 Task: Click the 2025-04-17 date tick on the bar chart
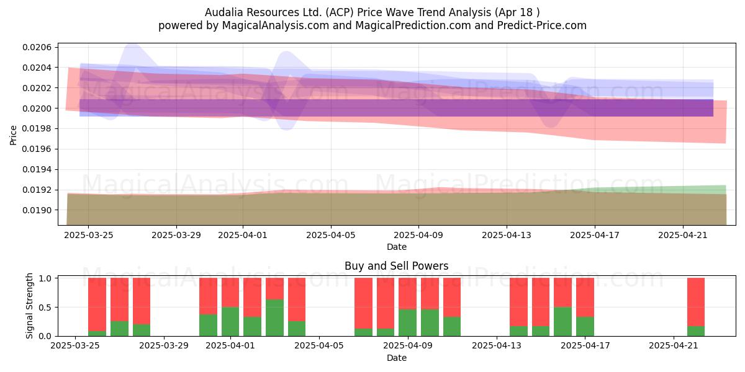(x=585, y=346)
